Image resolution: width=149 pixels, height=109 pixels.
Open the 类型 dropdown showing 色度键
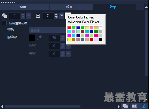pyautogui.click(x=48, y=30)
